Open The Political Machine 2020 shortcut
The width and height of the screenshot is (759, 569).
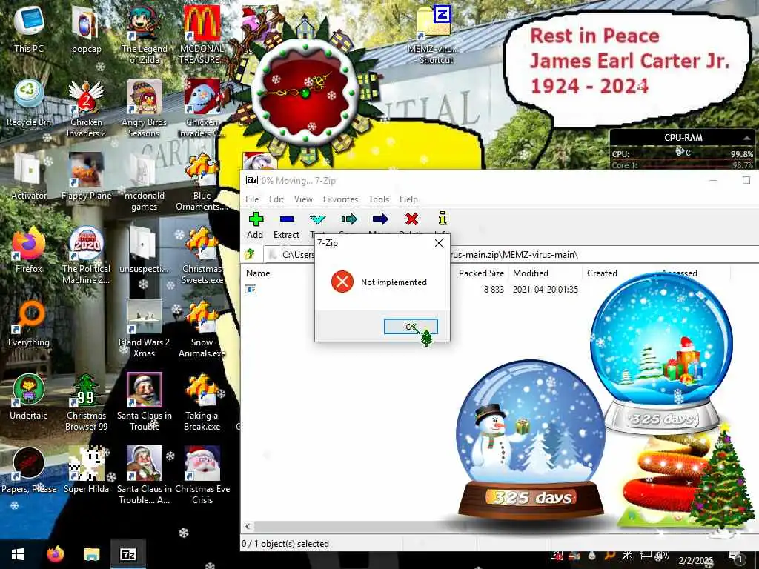86,256
